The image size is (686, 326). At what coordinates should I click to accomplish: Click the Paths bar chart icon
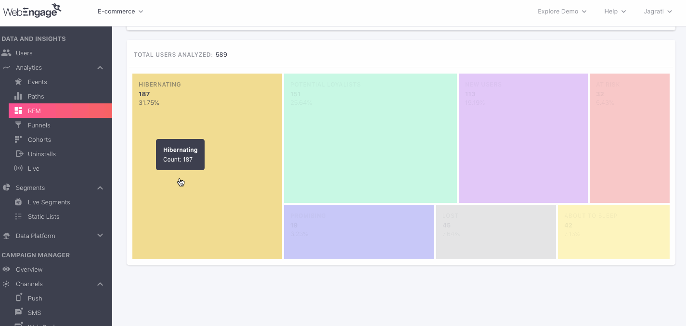click(x=18, y=96)
